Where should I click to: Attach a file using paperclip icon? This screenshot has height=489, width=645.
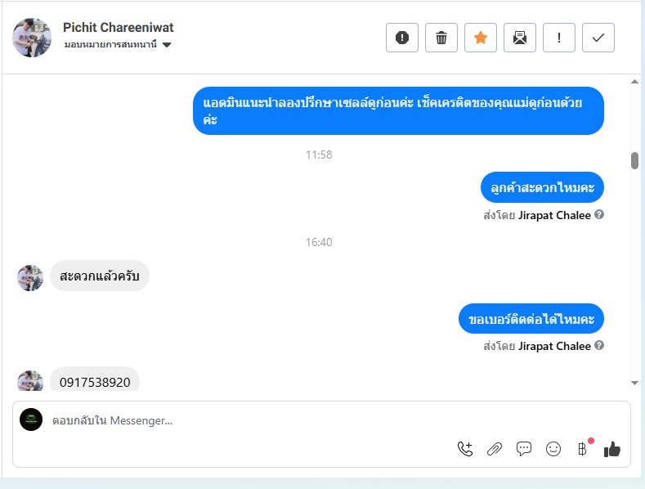495,449
